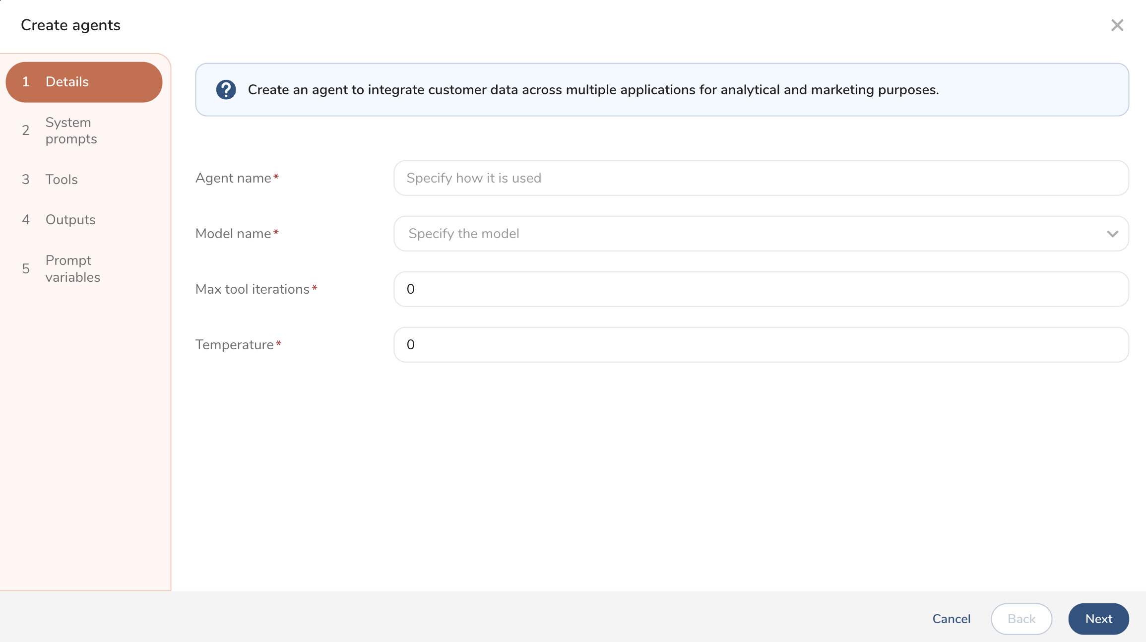The height and width of the screenshot is (642, 1146).
Task: Click step number 5 in sidebar
Action: pos(26,269)
